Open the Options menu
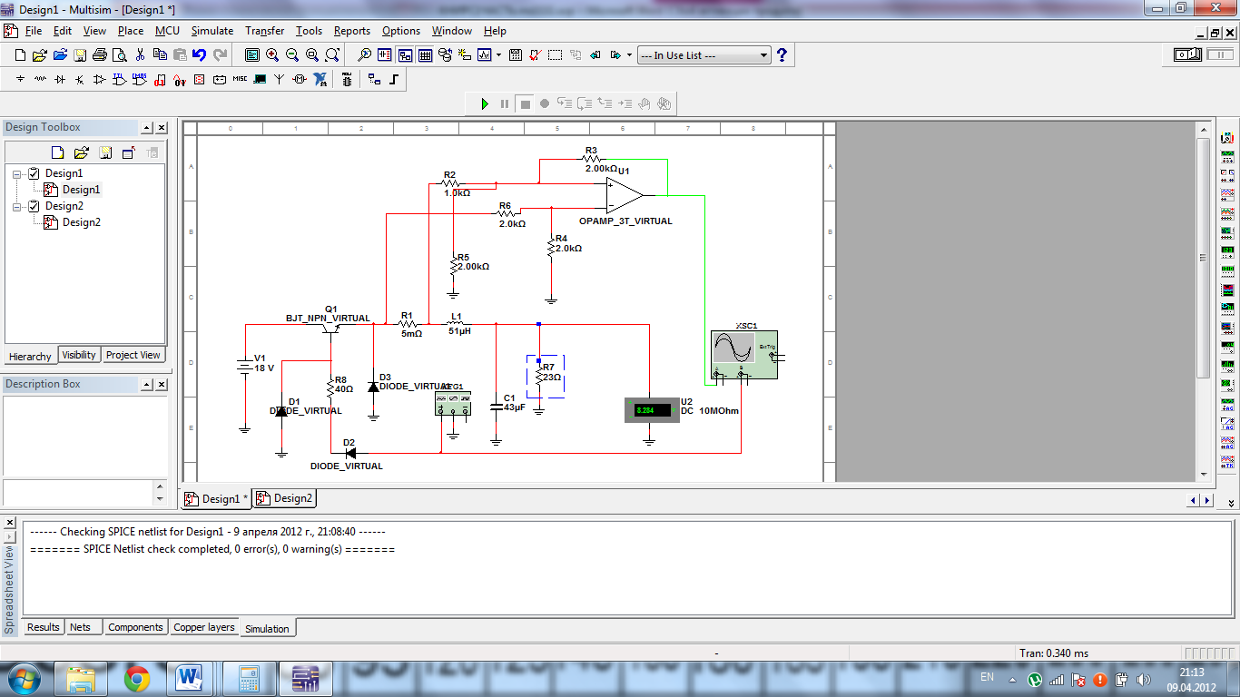The width and height of the screenshot is (1240, 697). [401, 31]
